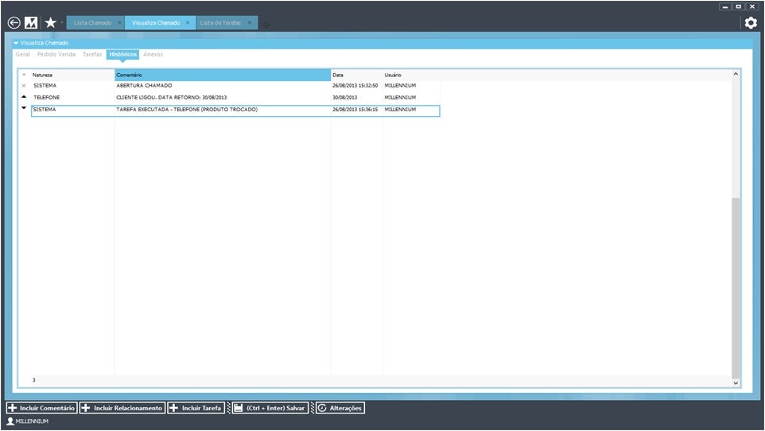The image size is (765, 431).
Task: Save with the (Ctrl + Enter) Salvar button
Action: click(x=270, y=408)
